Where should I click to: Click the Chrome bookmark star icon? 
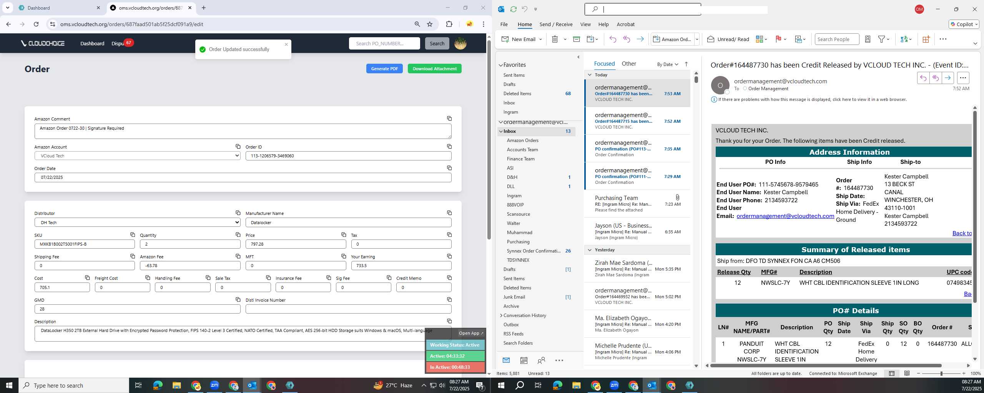click(x=430, y=24)
